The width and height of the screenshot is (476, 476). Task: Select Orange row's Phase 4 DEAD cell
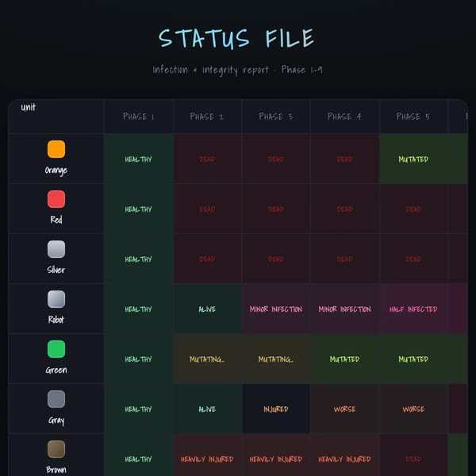345,159
